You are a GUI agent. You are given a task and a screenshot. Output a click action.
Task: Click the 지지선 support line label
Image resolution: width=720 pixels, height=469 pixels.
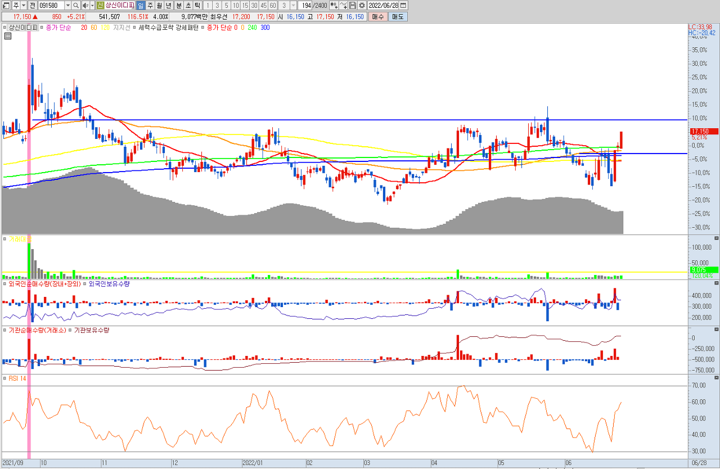click(x=121, y=27)
